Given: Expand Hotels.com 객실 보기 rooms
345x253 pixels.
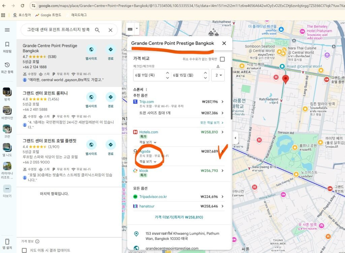Looking at the screenshot, I should coord(148,142).
